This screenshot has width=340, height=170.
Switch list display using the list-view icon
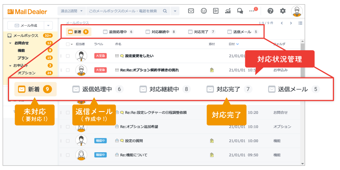pyautogui.click(x=300, y=23)
